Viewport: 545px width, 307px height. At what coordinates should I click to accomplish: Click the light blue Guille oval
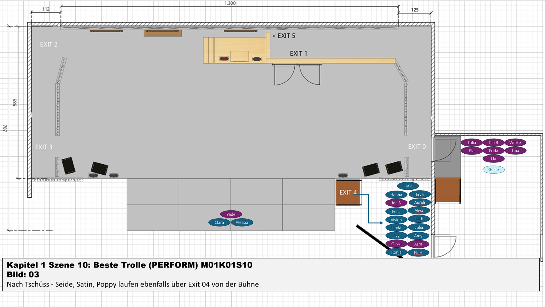(493, 170)
